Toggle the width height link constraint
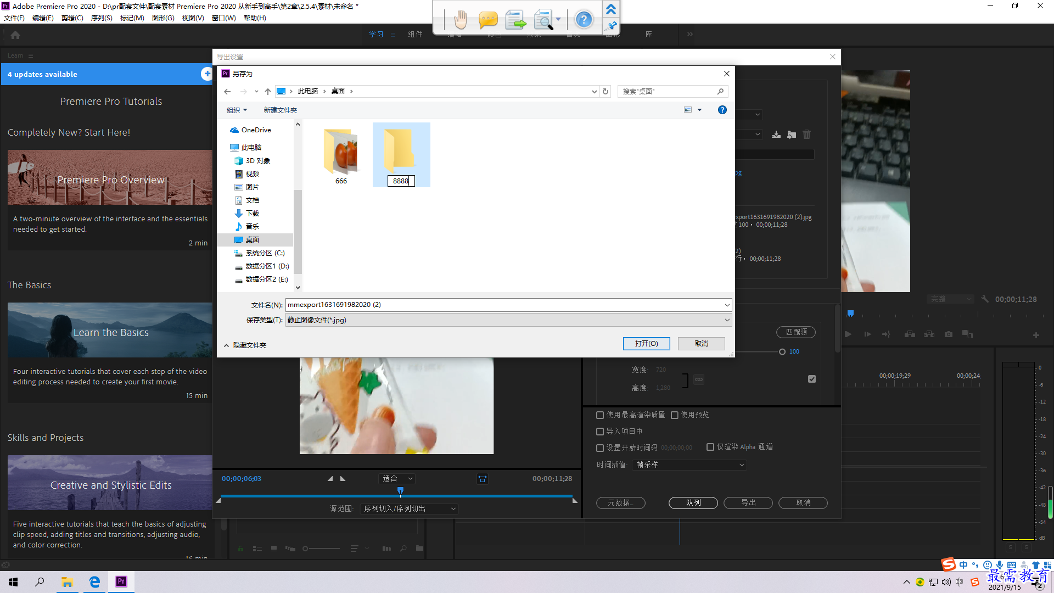 (x=699, y=379)
